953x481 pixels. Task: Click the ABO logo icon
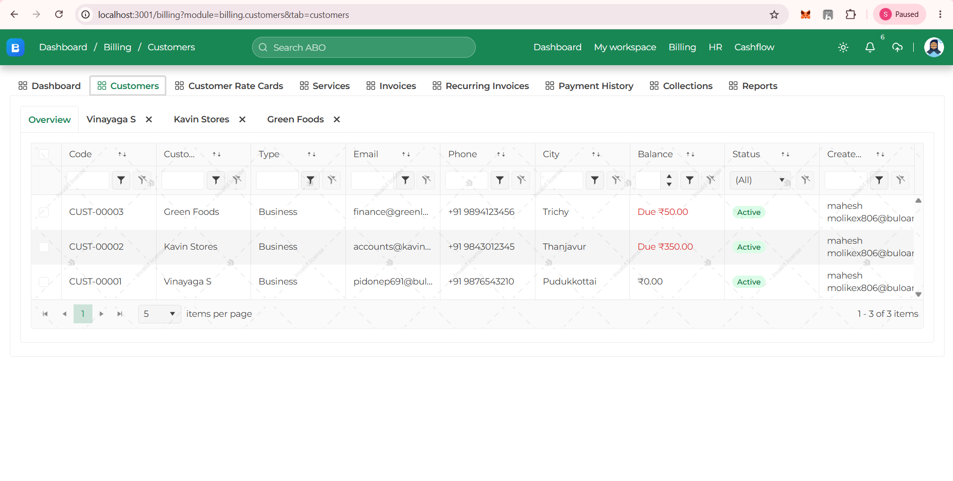15,47
